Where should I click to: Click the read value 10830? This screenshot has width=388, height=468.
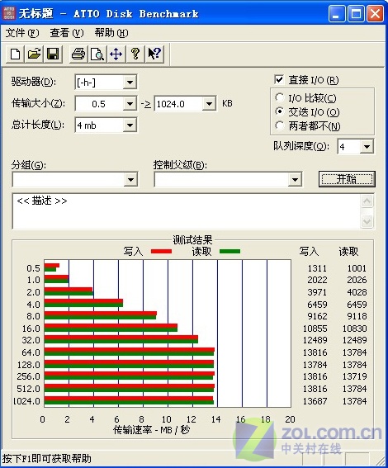(x=354, y=329)
